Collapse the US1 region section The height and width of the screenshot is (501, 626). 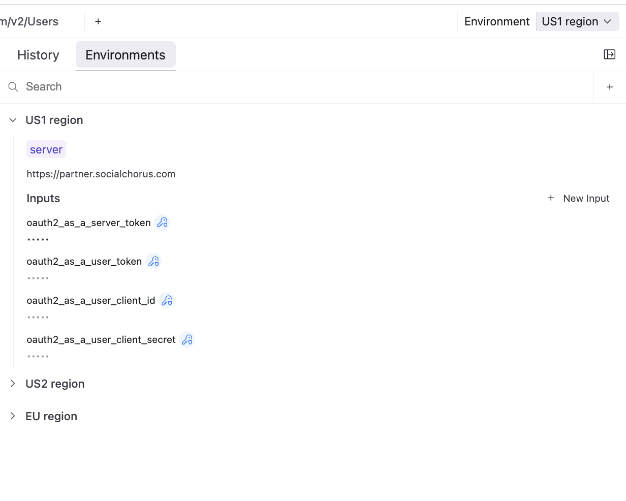[x=13, y=120]
